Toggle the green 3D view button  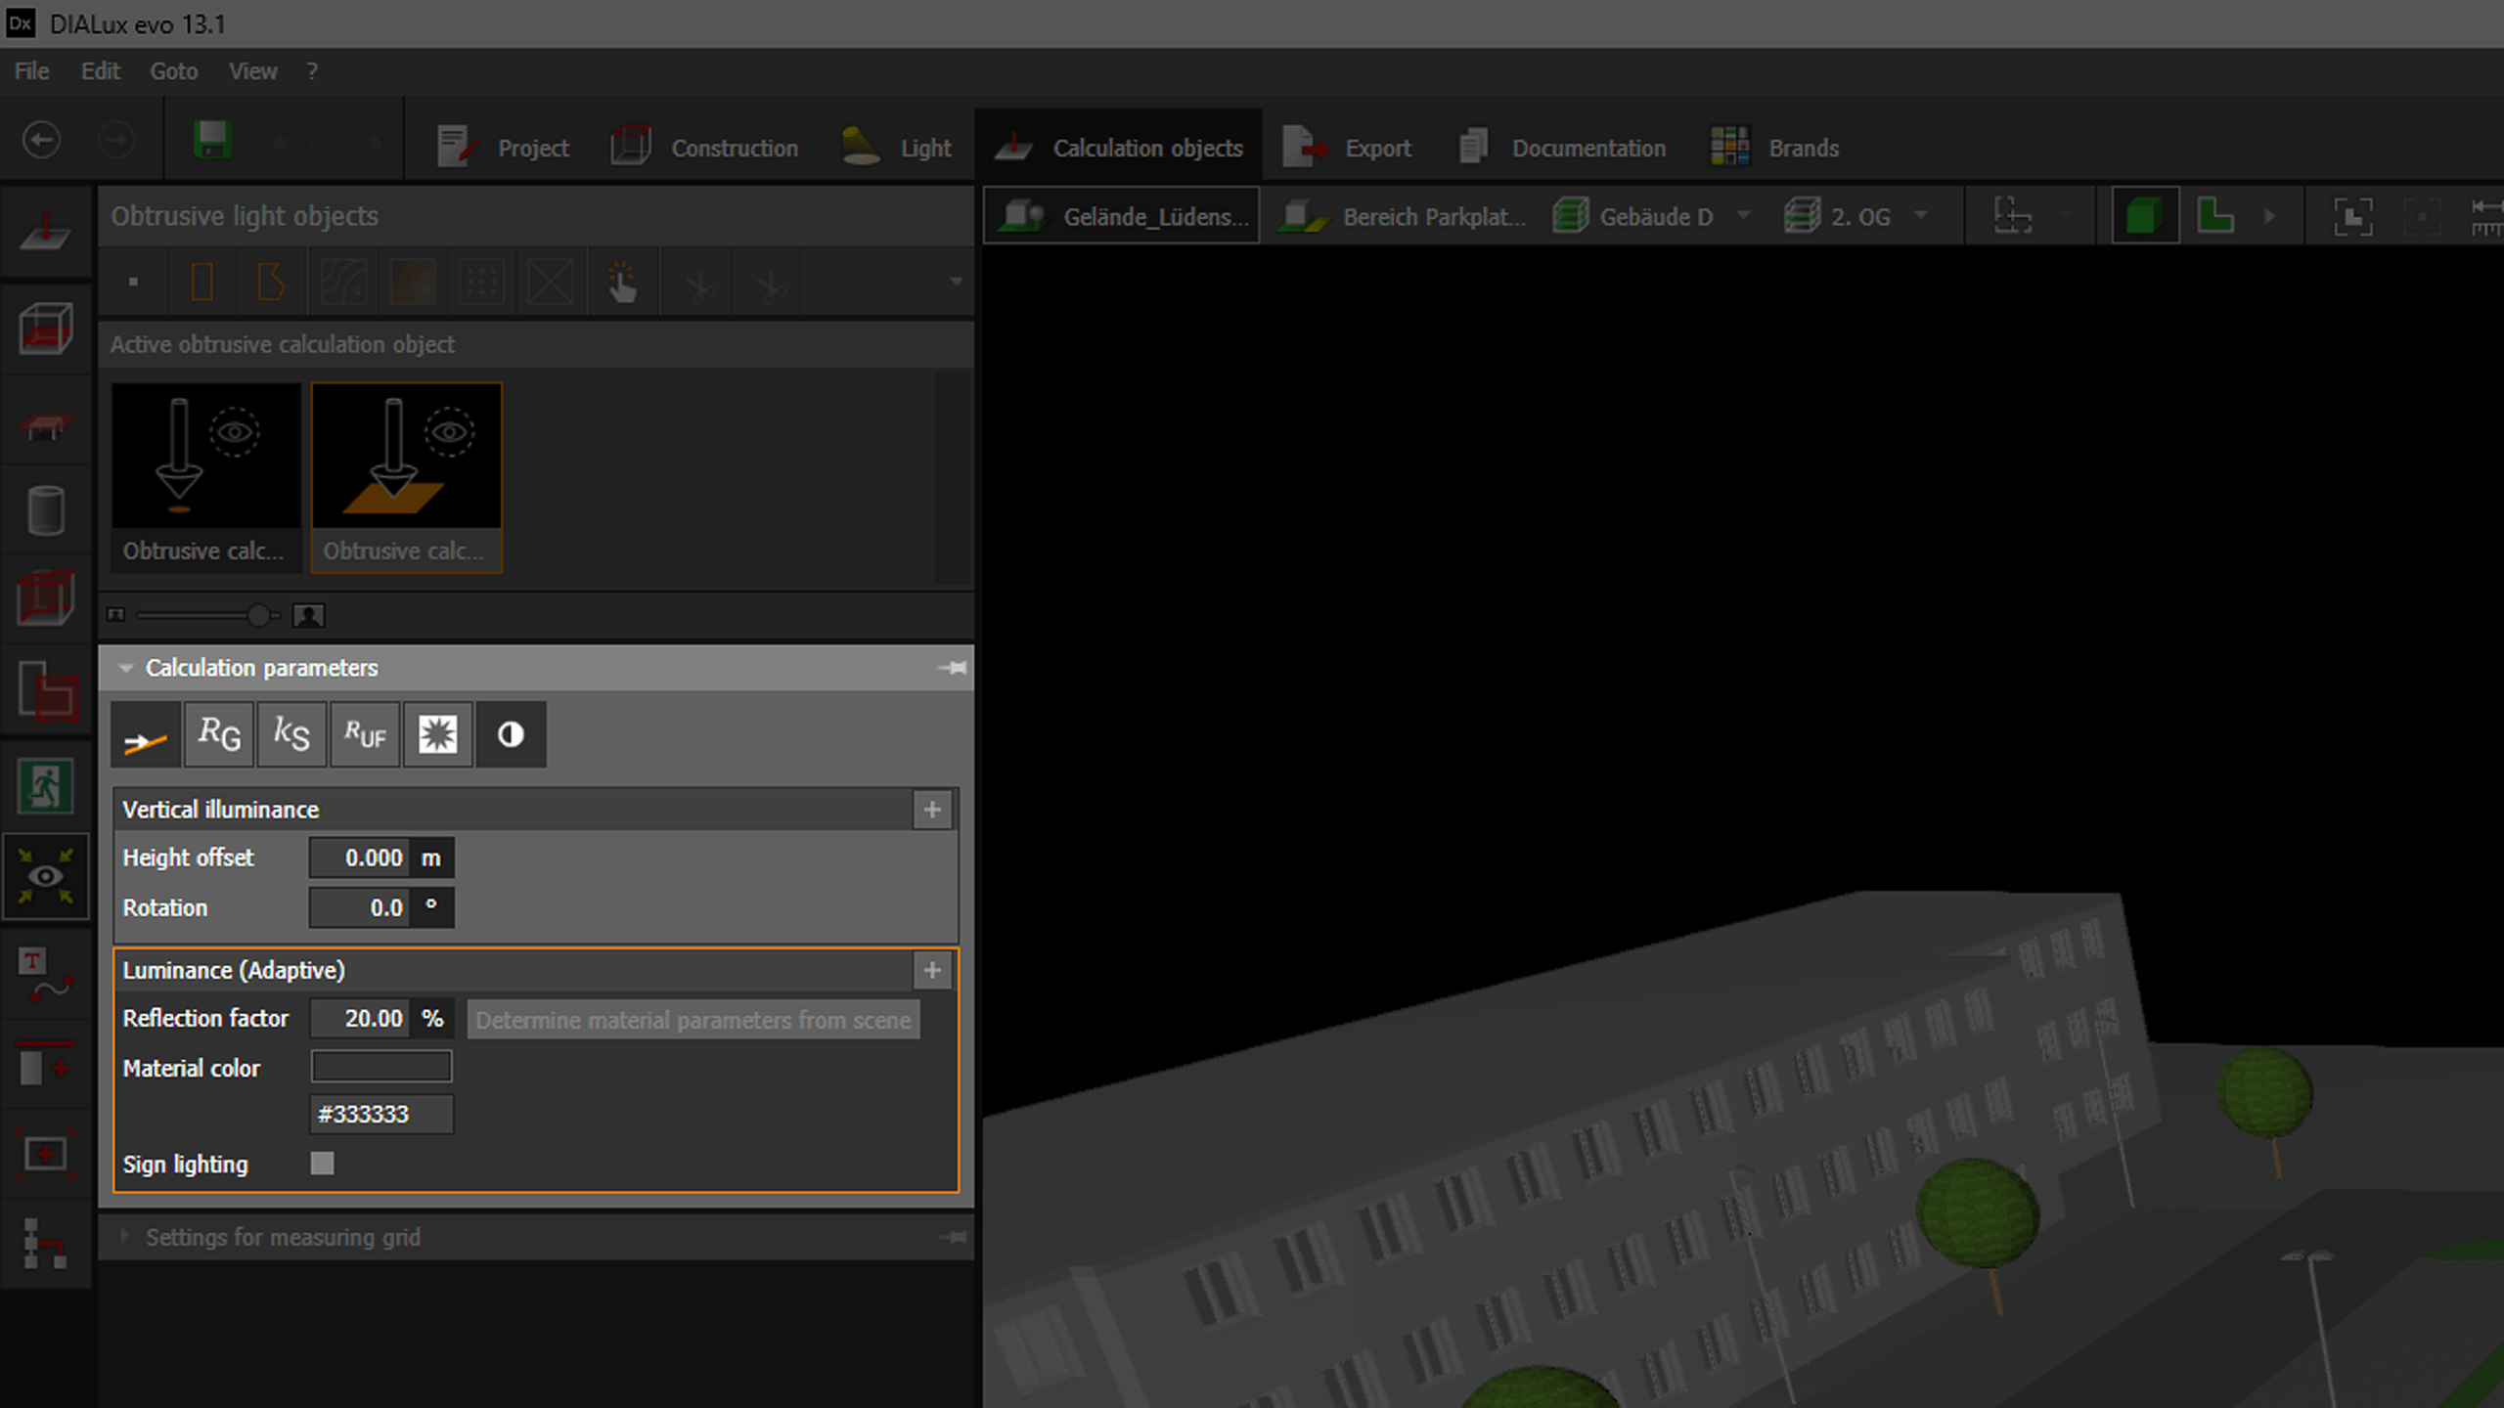(2142, 216)
